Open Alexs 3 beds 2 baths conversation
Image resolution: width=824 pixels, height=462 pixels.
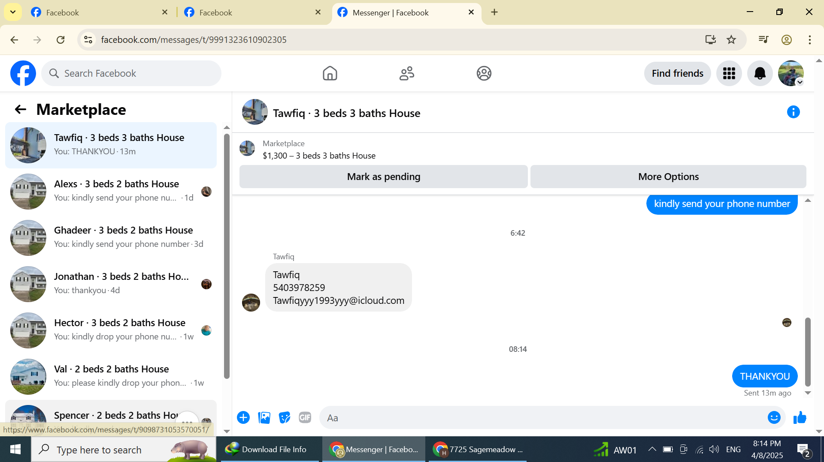[x=111, y=191]
